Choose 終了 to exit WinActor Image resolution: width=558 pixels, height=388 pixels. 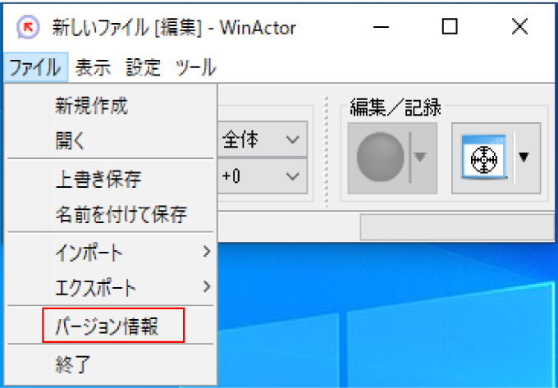pyautogui.click(x=110, y=364)
